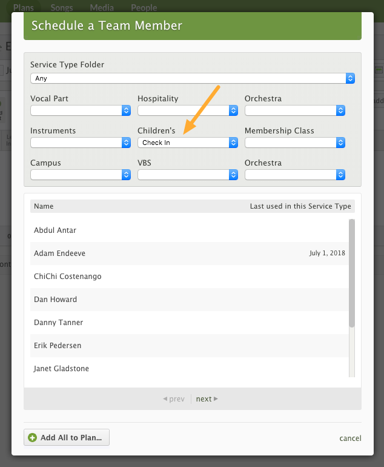
Task: Open the Vocal Part dropdown
Action: [x=81, y=110]
